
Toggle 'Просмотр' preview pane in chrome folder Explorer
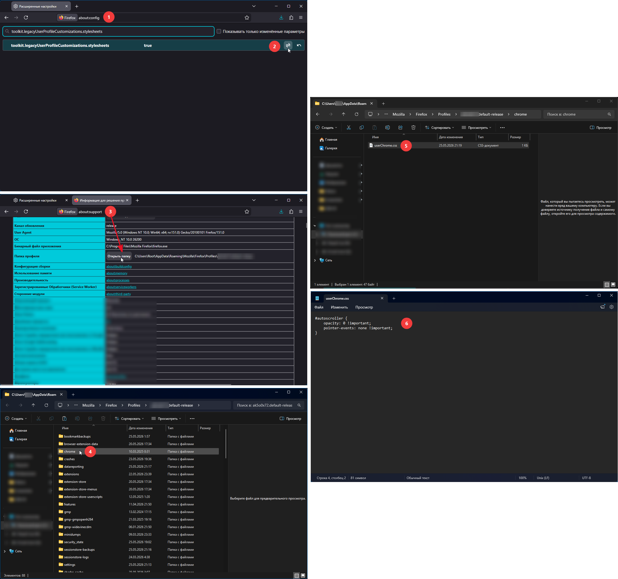click(600, 128)
